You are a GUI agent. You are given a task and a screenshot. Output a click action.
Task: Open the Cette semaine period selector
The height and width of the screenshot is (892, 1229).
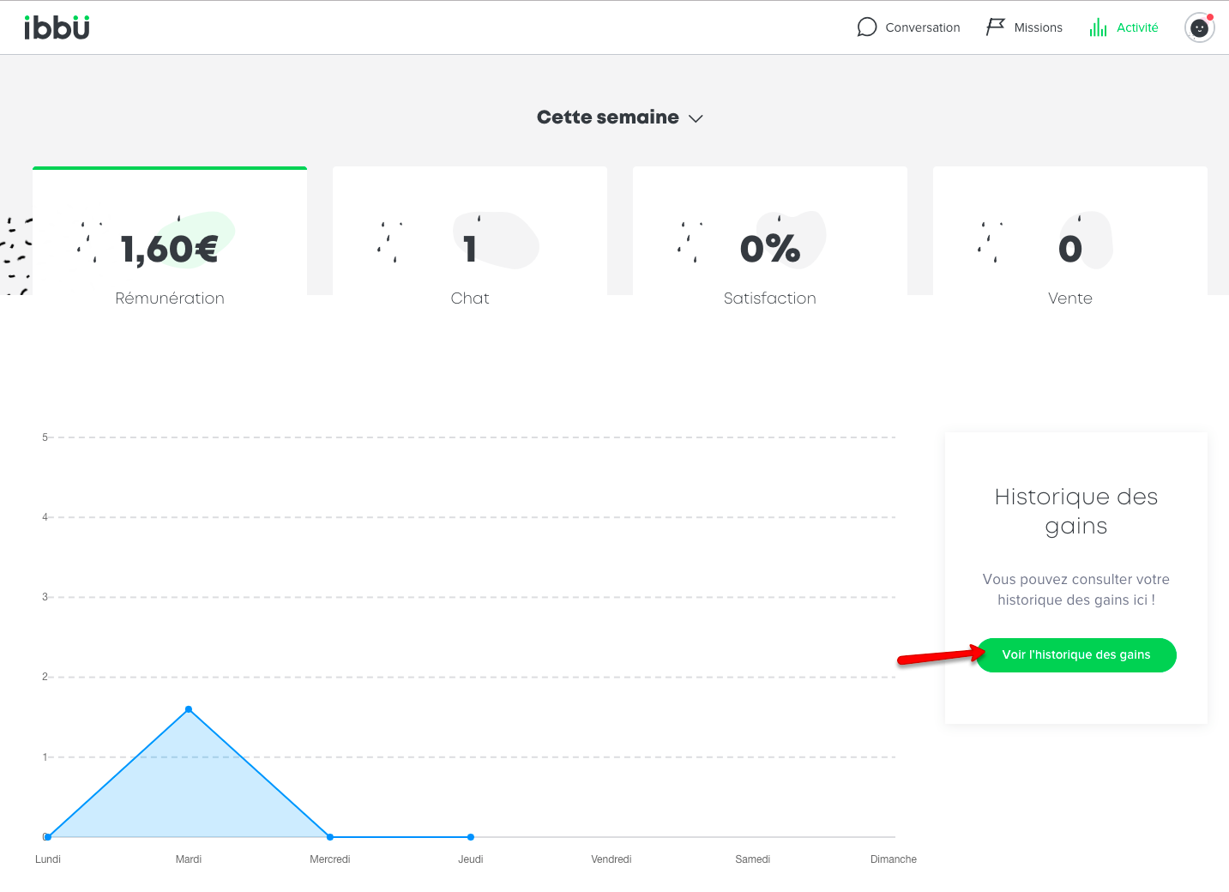coord(607,118)
